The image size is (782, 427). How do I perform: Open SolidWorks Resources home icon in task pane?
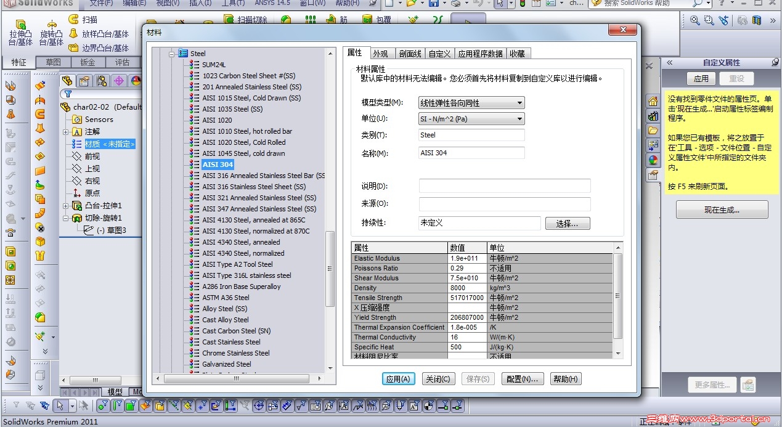point(653,101)
